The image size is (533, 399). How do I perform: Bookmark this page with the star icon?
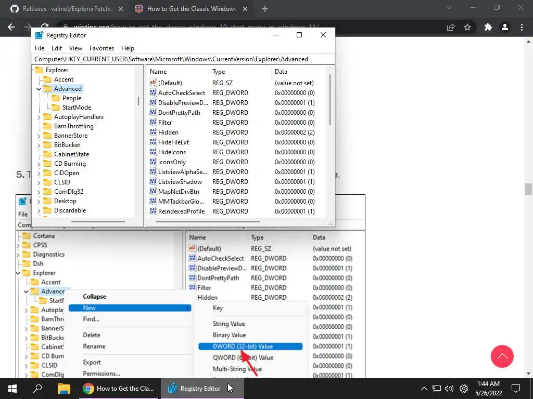tap(467, 27)
